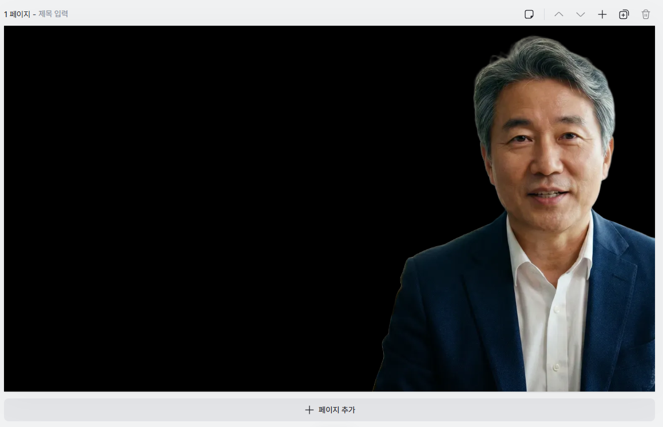Add a new page using the toolbar plus icon
Screen dimensions: 663x427
[602, 14]
